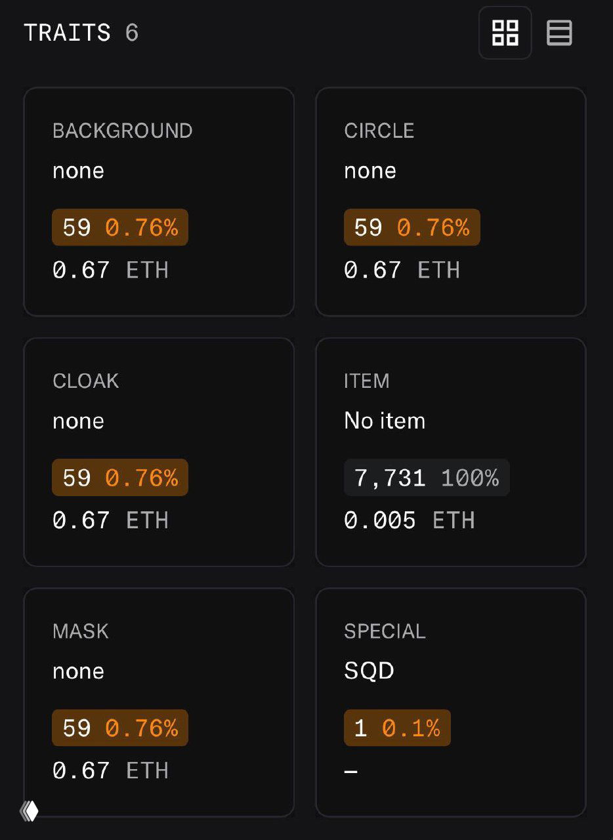Select the MASK trait label

[x=81, y=631]
